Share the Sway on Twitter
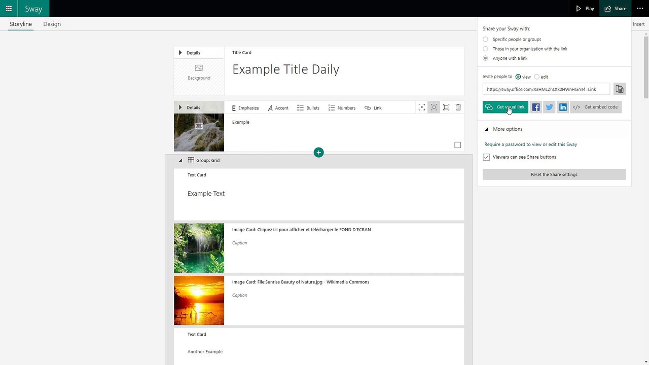This screenshot has width=649, height=365. (550, 107)
